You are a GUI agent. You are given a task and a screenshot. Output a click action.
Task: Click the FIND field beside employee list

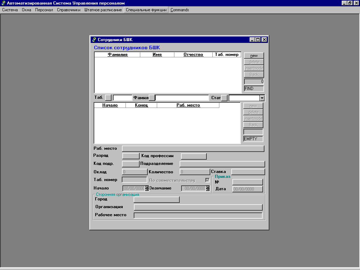coord(254,89)
